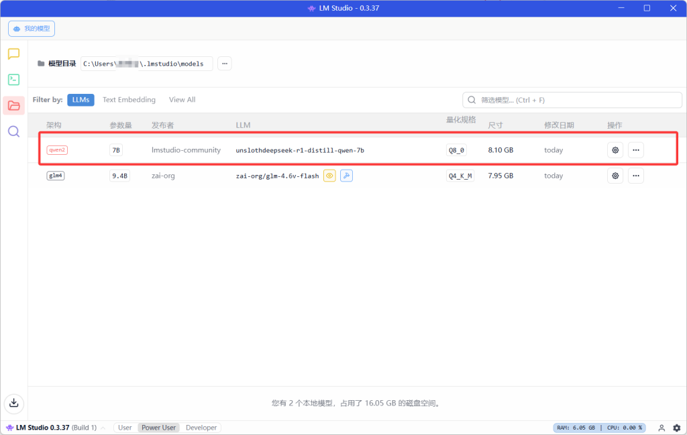This screenshot has height=435, width=687.
Task: Click the 筛选模型 search field
Action: (577, 100)
